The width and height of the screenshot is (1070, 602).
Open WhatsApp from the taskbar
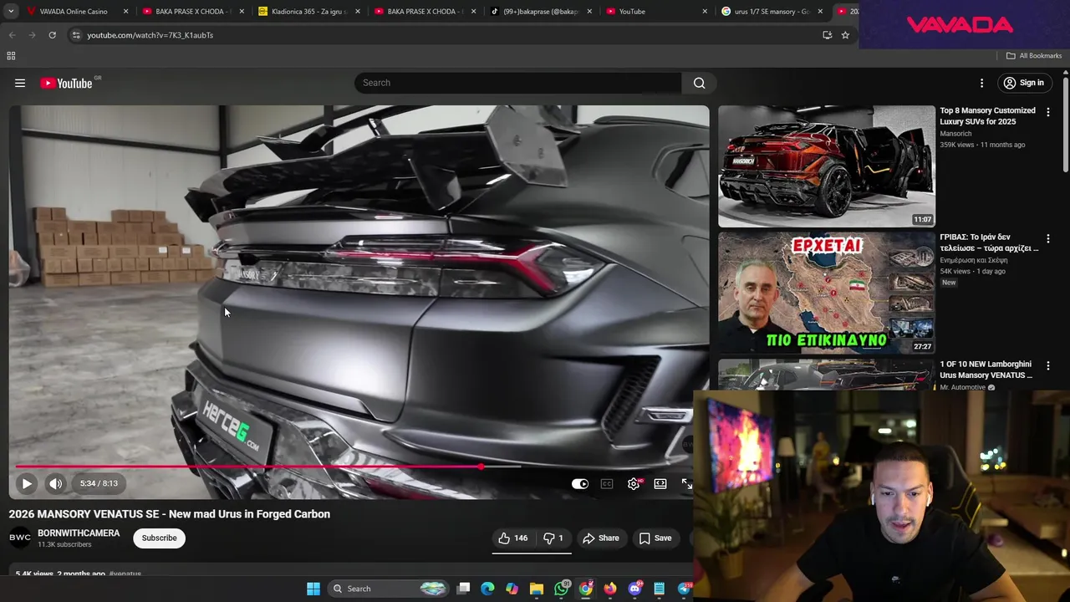[562, 589]
